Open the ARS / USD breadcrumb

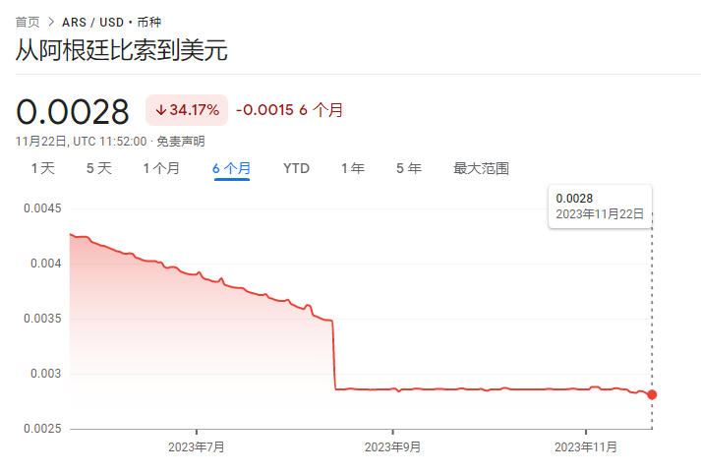click(92, 22)
